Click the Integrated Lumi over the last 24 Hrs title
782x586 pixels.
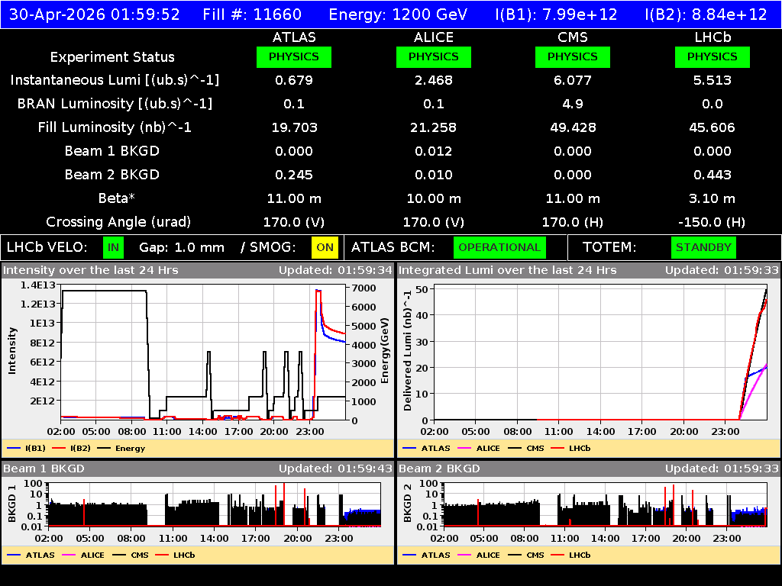point(508,271)
